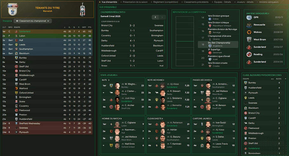Sort league table by PTS column
The image size is (289, 156).
90,27
